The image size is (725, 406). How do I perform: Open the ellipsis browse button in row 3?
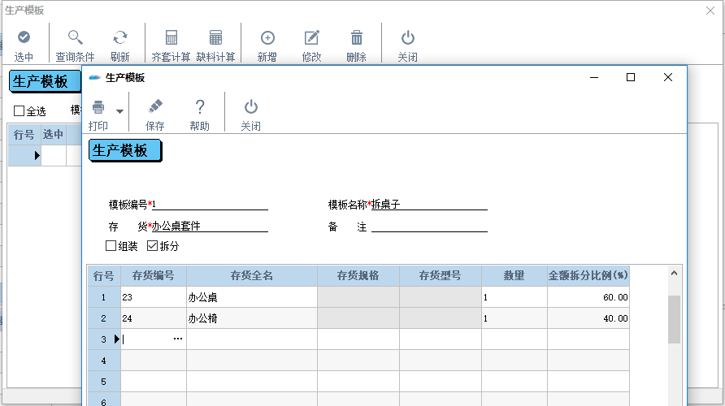pyautogui.click(x=178, y=339)
